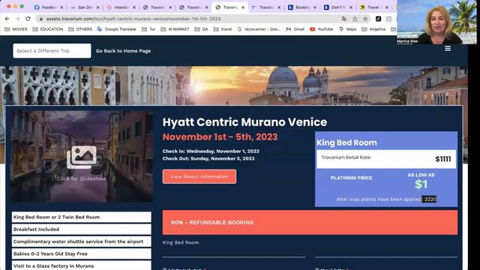The image size is (480, 270).
Task: Click the NON - REFUNDABLE BOOKING banner
Action: click(x=310, y=223)
